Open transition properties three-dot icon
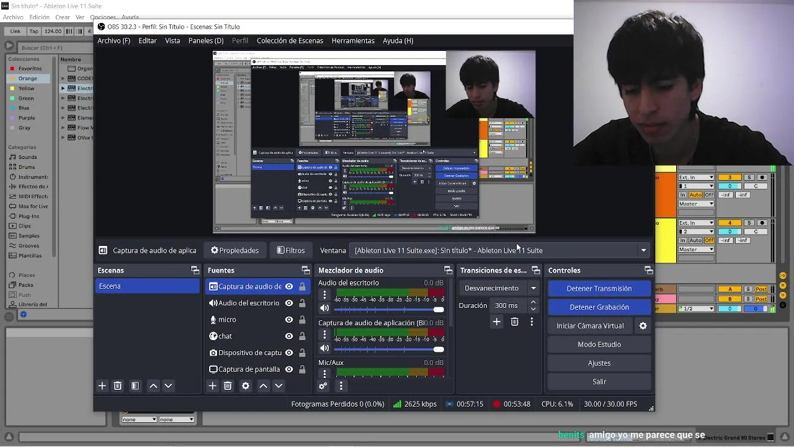Image resolution: width=794 pixels, height=447 pixels. (532, 321)
